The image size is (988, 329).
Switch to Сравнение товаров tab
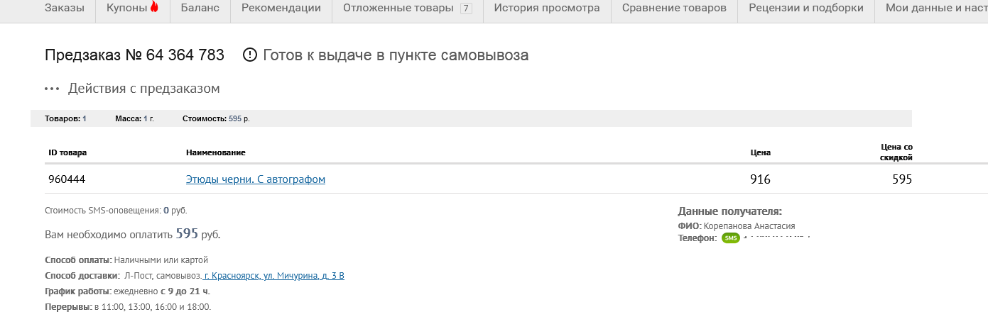[674, 9]
